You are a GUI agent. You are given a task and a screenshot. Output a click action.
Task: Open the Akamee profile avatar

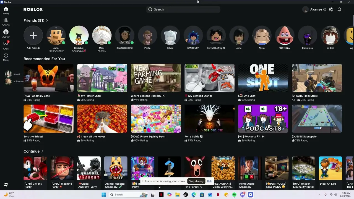305,10
